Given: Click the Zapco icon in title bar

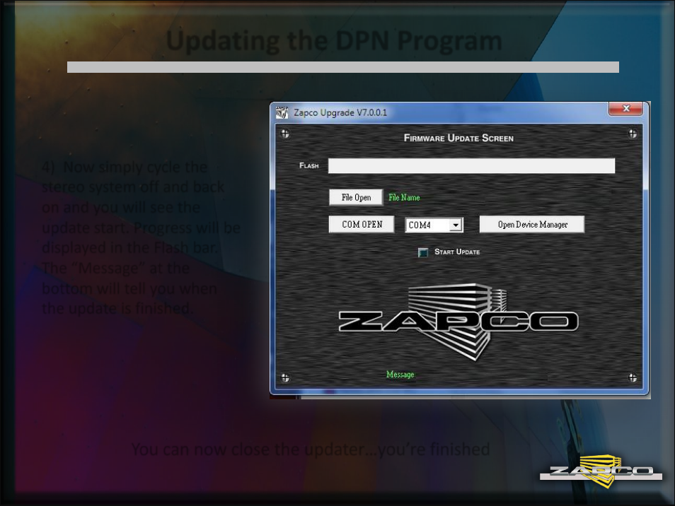Looking at the screenshot, I should [x=282, y=112].
